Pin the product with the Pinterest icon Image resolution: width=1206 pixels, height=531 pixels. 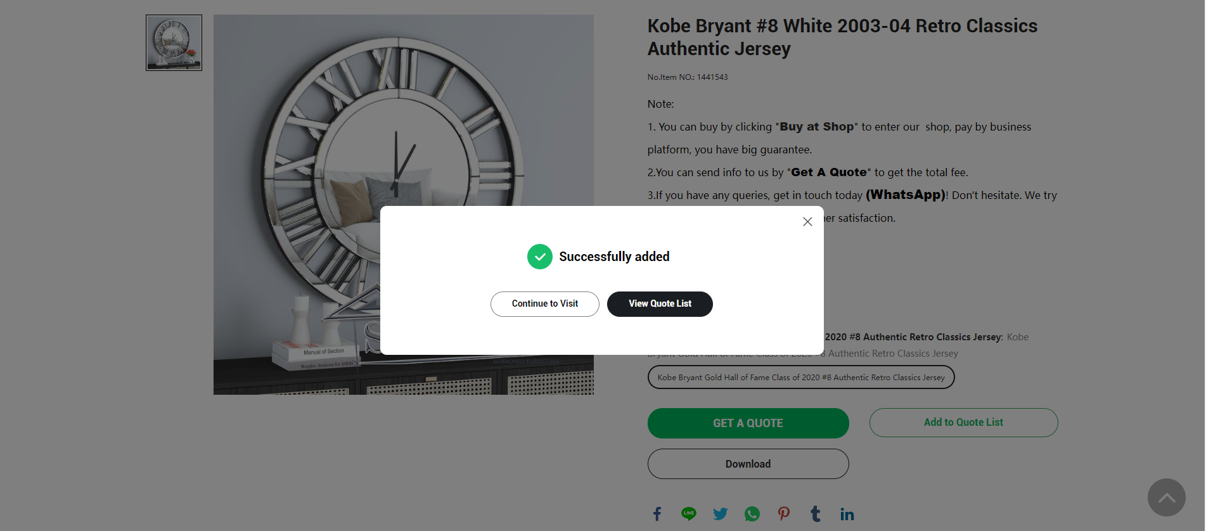pyautogui.click(x=784, y=514)
